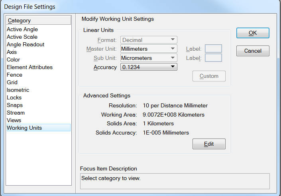The image size is (281, 196).
Task: Open the Sub Unit Micrometers dropdown
Action: coord(149,58)
